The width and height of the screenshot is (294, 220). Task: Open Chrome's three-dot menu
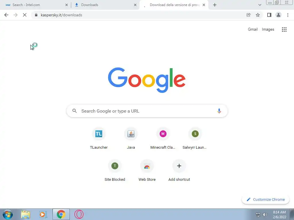(x=288, y=15)
